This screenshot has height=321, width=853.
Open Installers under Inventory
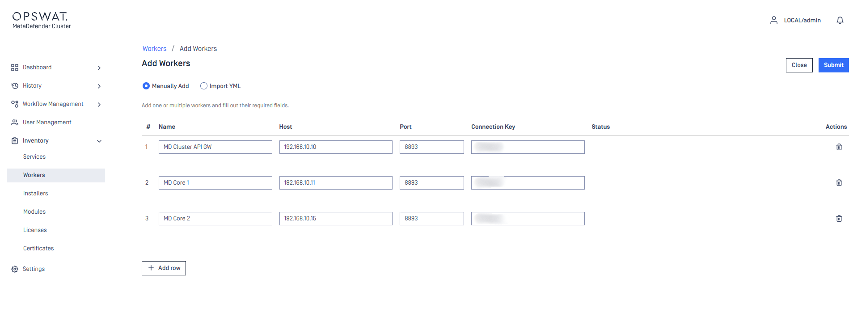pyautogui.click(x=36, y=194)
